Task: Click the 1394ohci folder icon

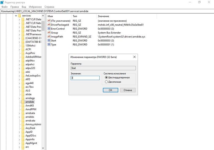Action: tap(23, 46)
